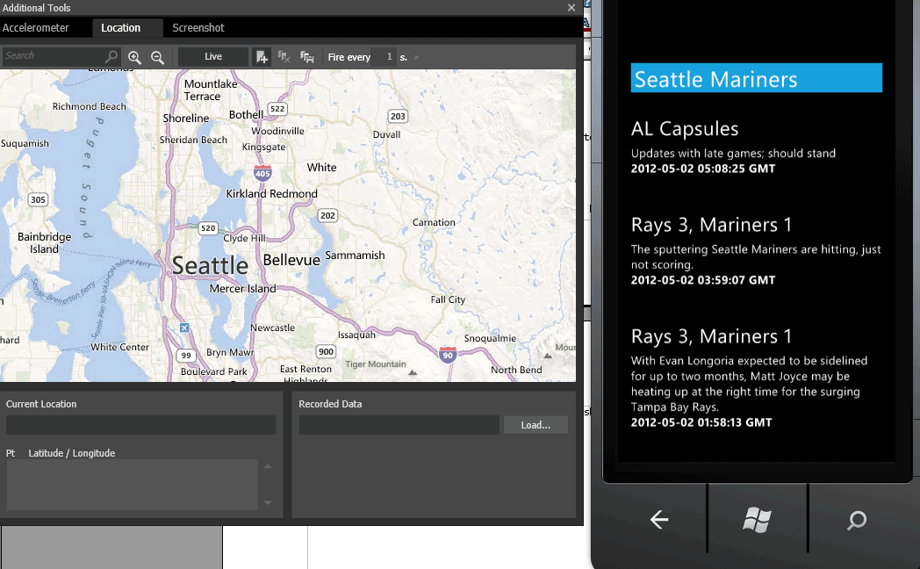920x569 pixels.
Task: Click the points list up arrow
Action: [x=268, y=466]
